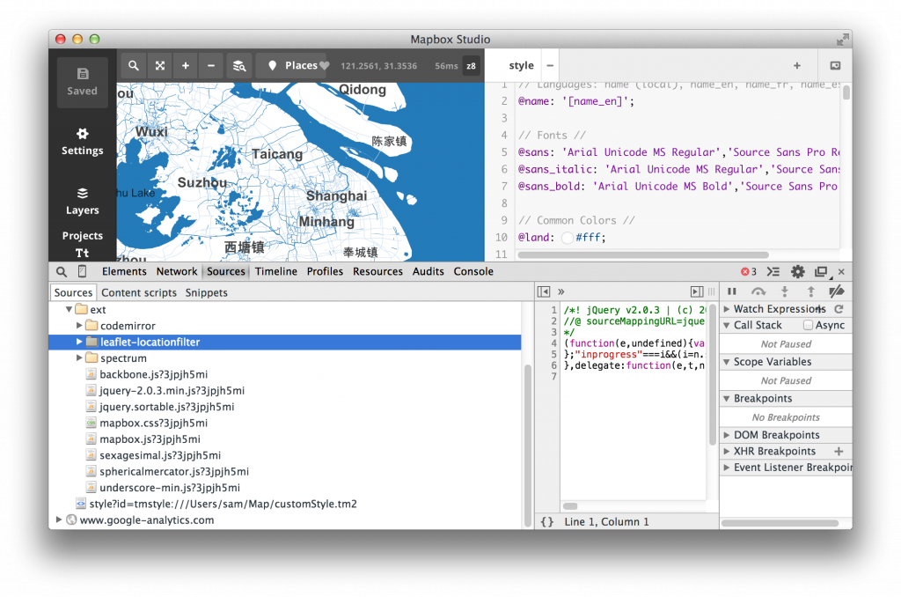This screenshot has width=901, height=597.
Task: Toggle the editor image view icon
Action: [x=836, y=65]
